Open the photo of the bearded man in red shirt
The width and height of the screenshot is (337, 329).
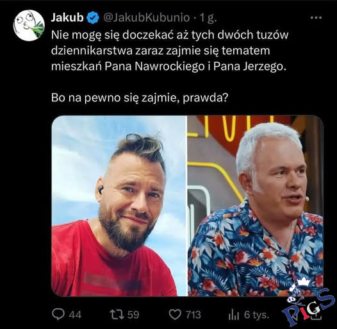click(x=119, y=206)
